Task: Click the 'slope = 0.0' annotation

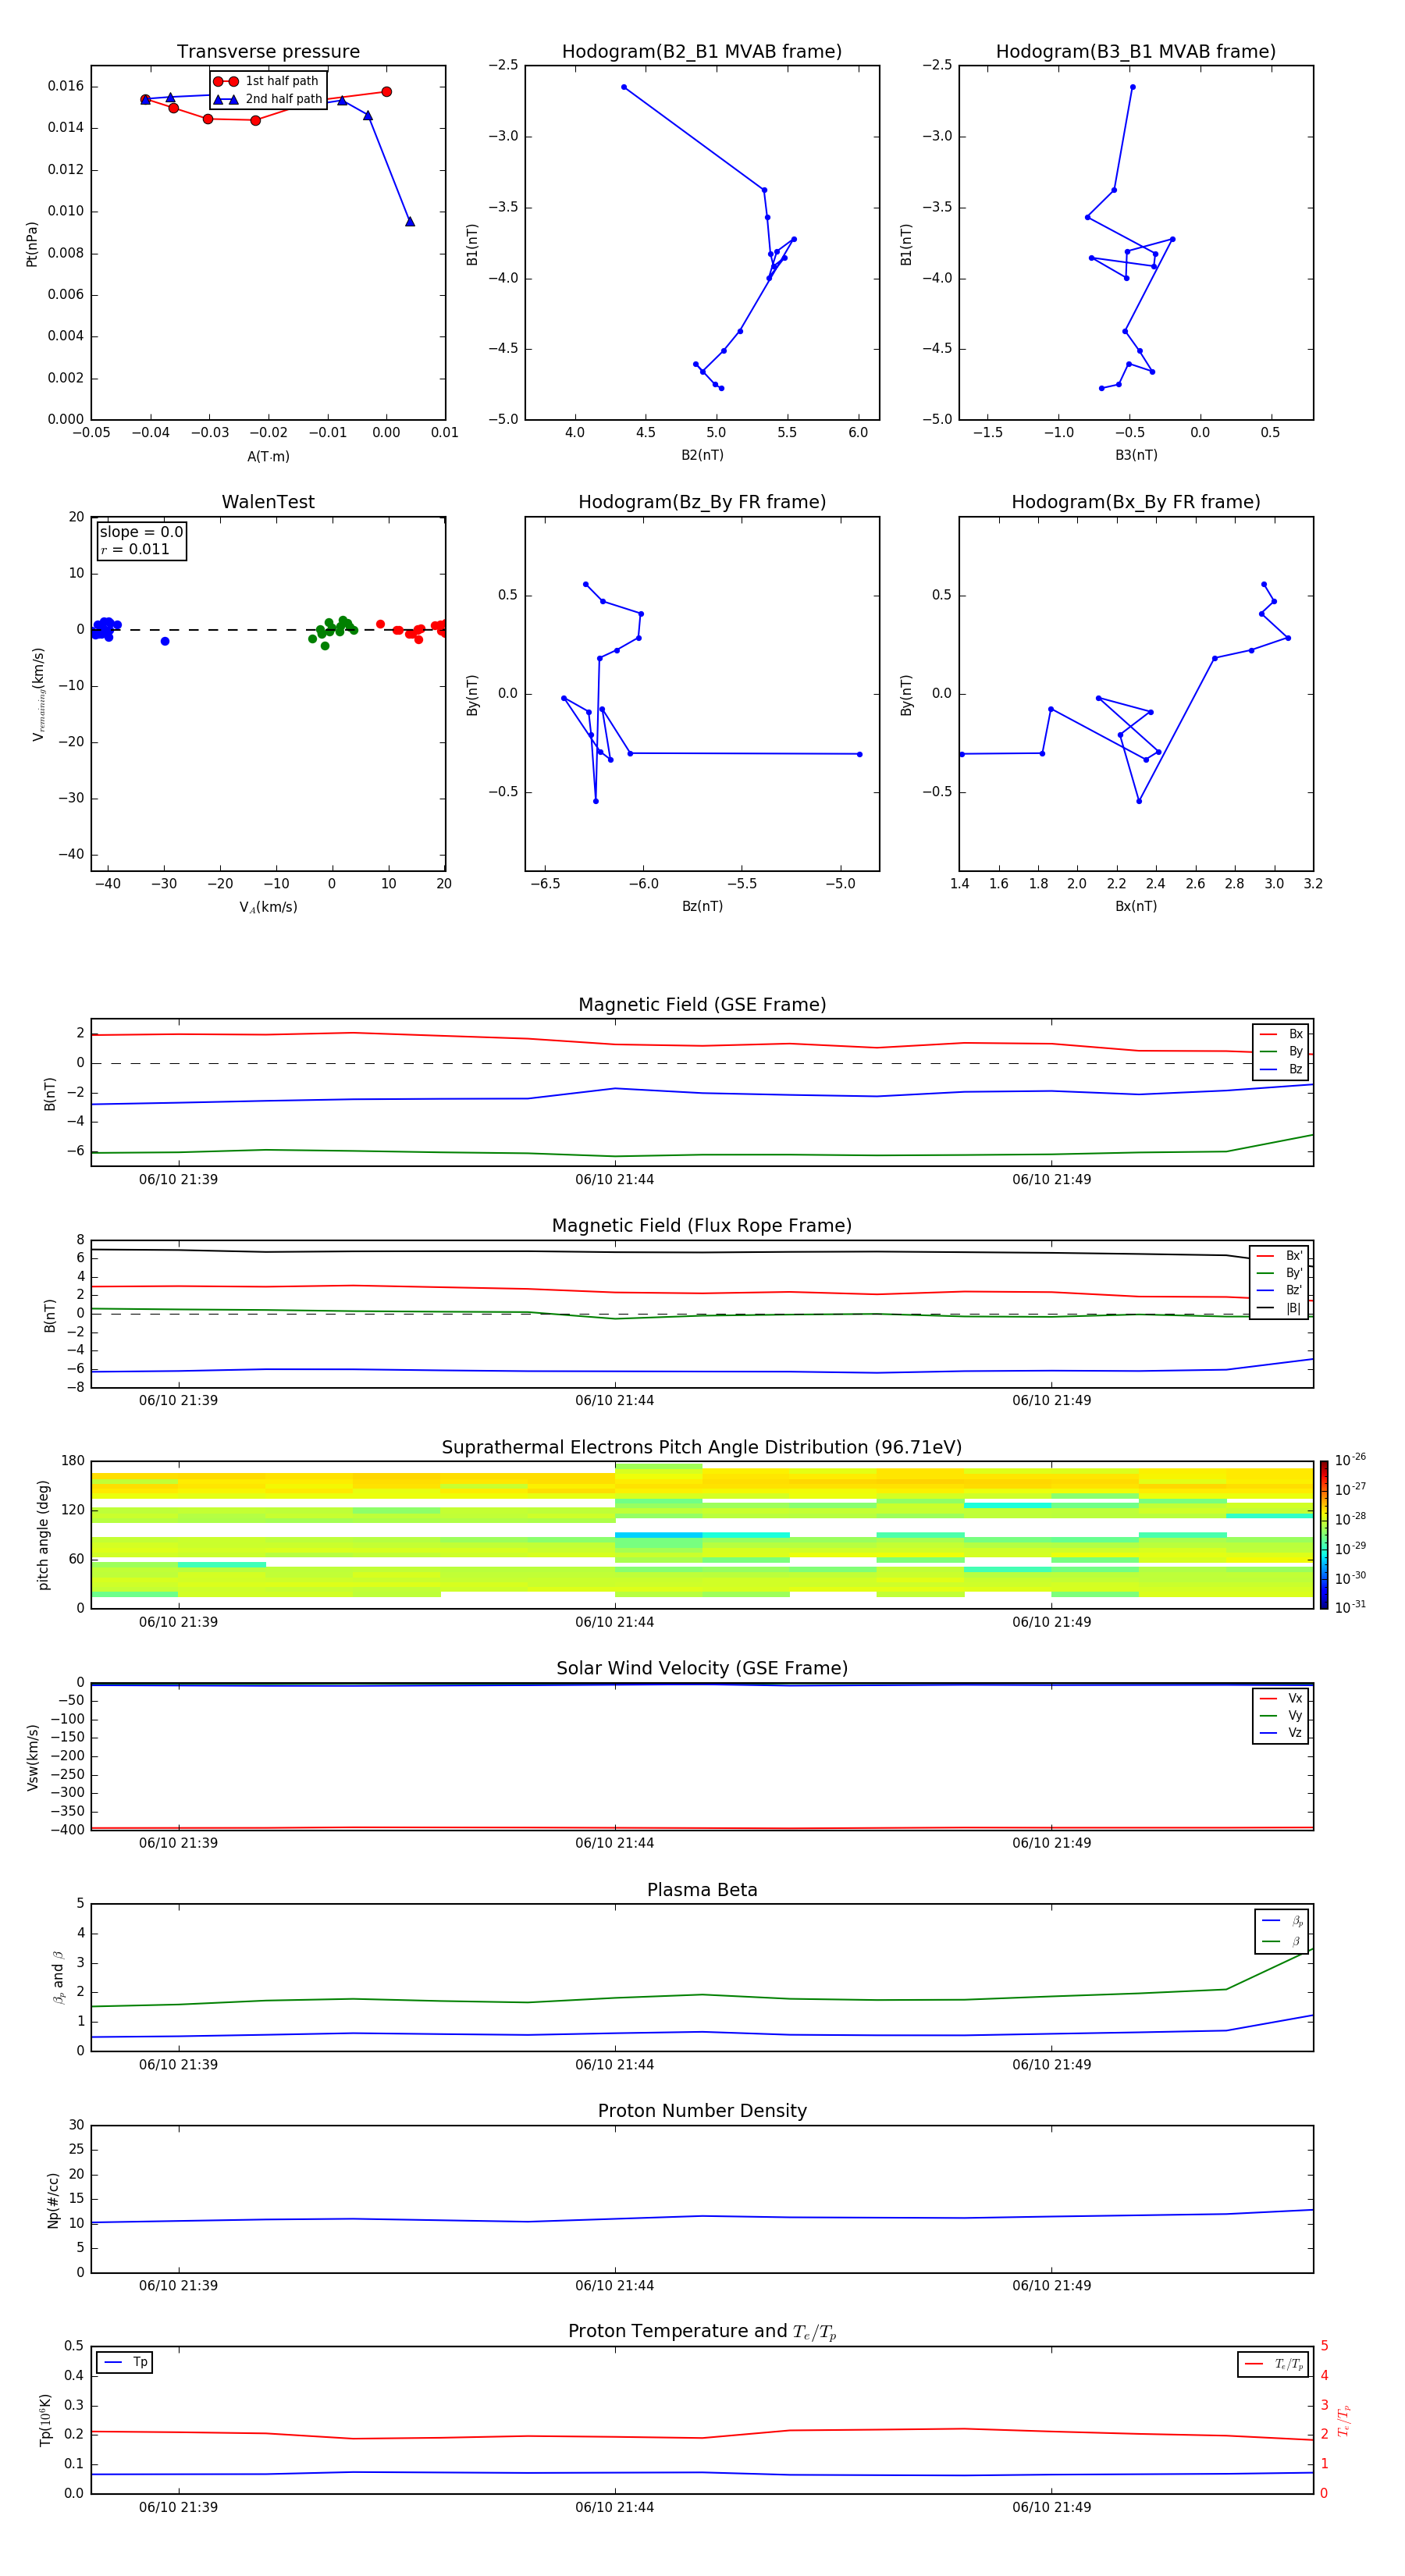Action: (141, 532)
